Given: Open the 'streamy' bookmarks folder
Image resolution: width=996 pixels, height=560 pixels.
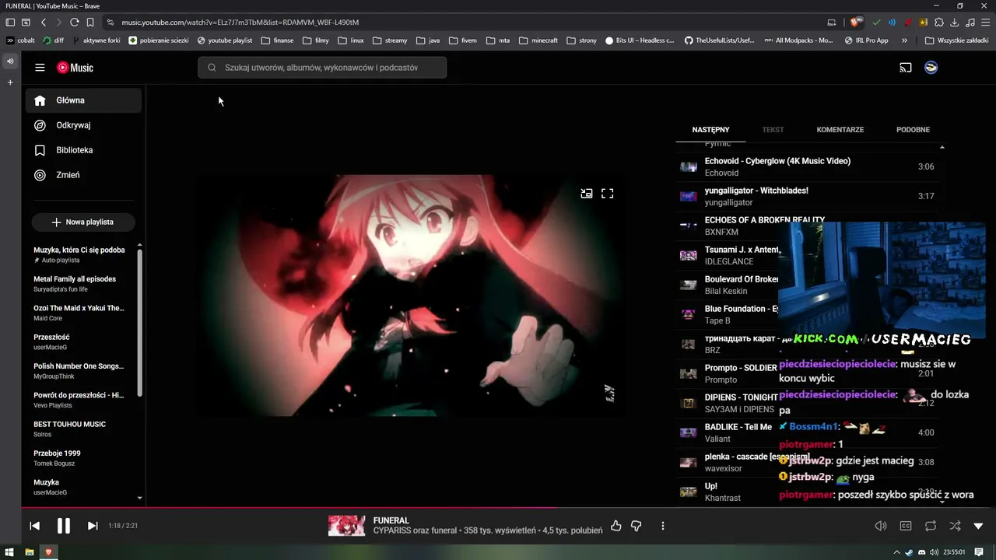Looking at the screenshot, I should [390, 40].
